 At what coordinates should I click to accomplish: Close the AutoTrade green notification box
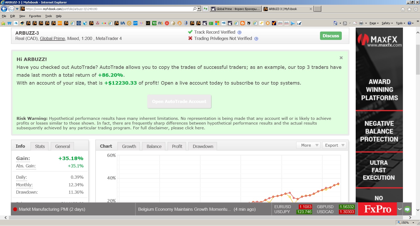[341, 58]
